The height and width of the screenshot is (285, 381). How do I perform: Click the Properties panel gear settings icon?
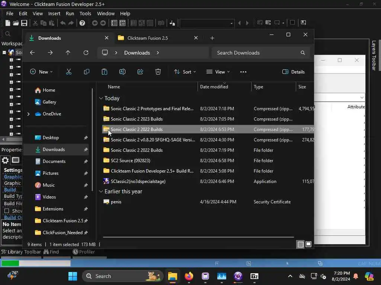(x=5, y=160)
